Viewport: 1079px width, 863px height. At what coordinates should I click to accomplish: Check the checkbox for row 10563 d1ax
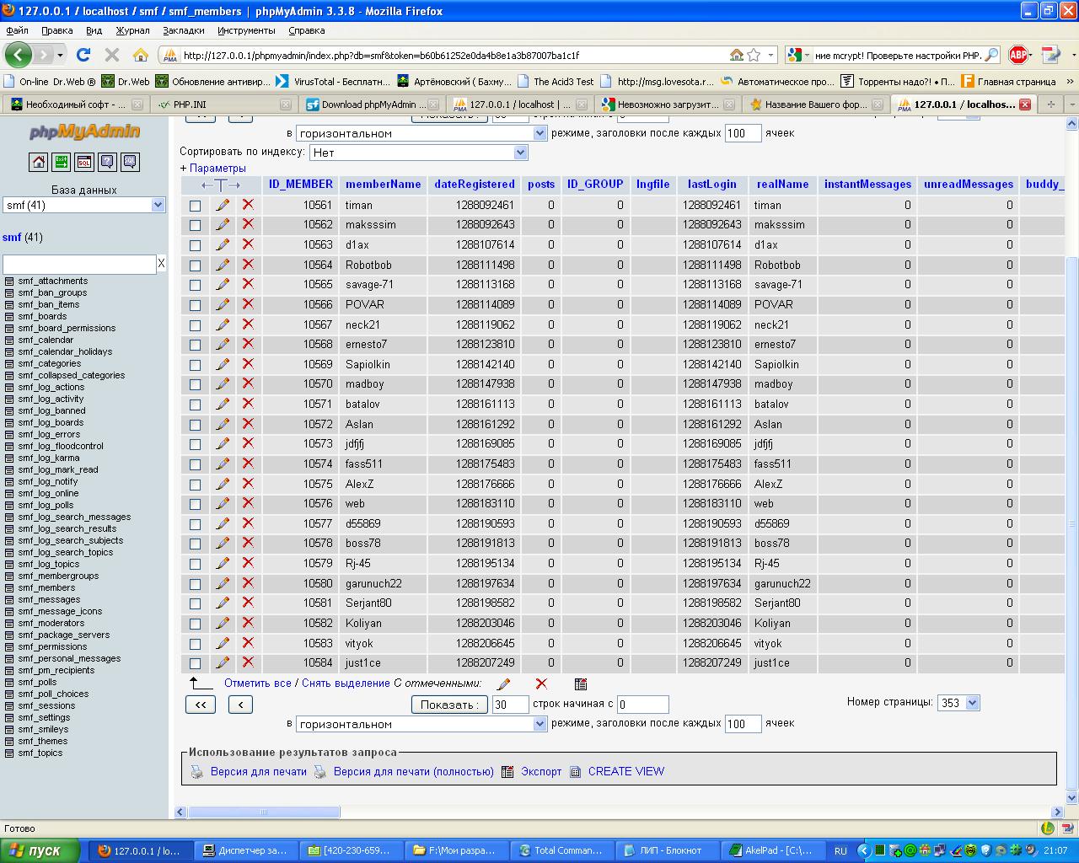pos(196,245)
